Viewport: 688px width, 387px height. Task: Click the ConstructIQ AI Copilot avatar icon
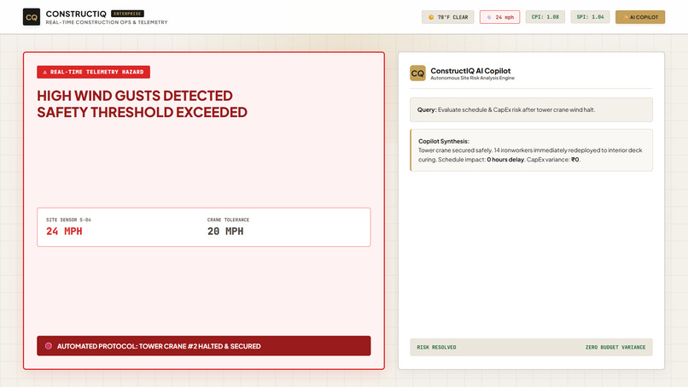(417, 73)
